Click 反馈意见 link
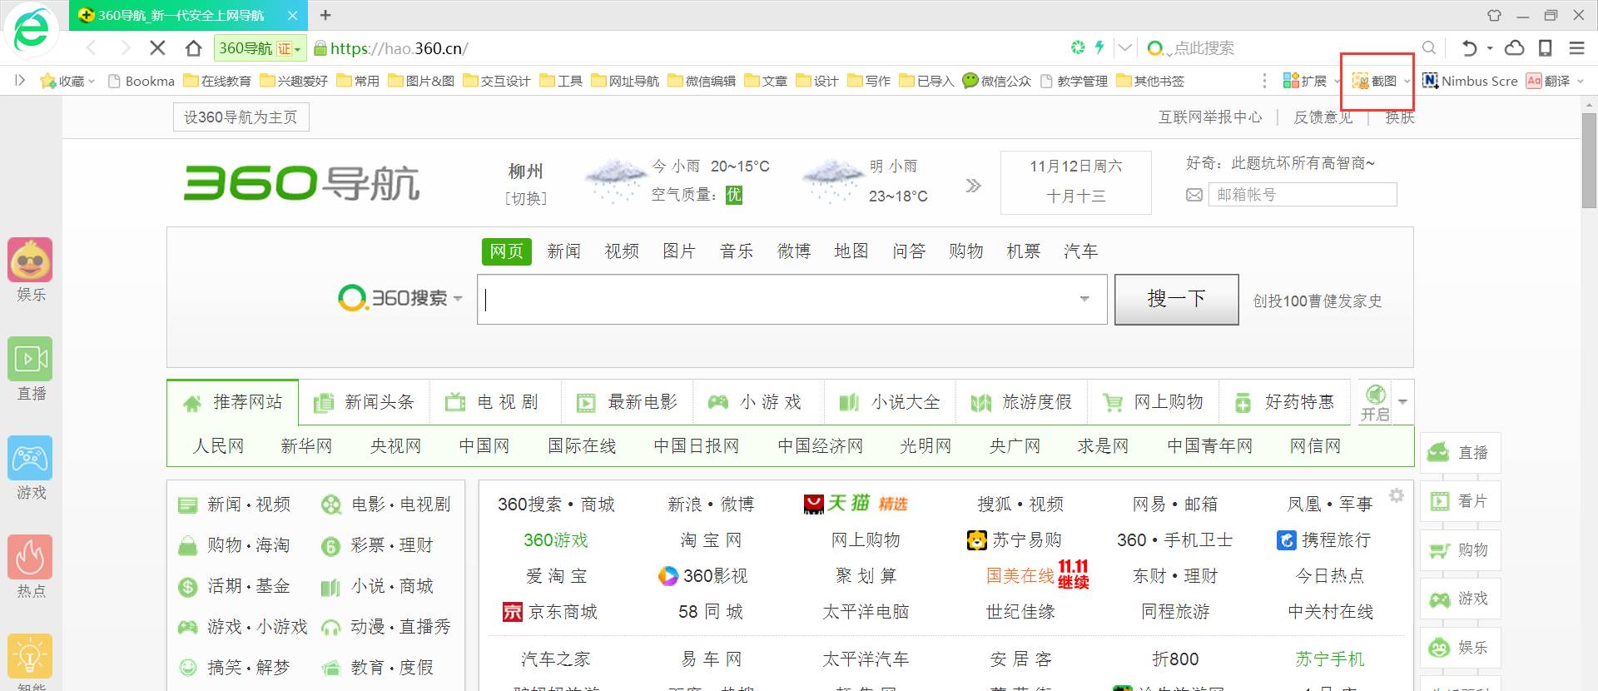The height and width of the screenshot is (691, 1598). [x=1323, y=117]
